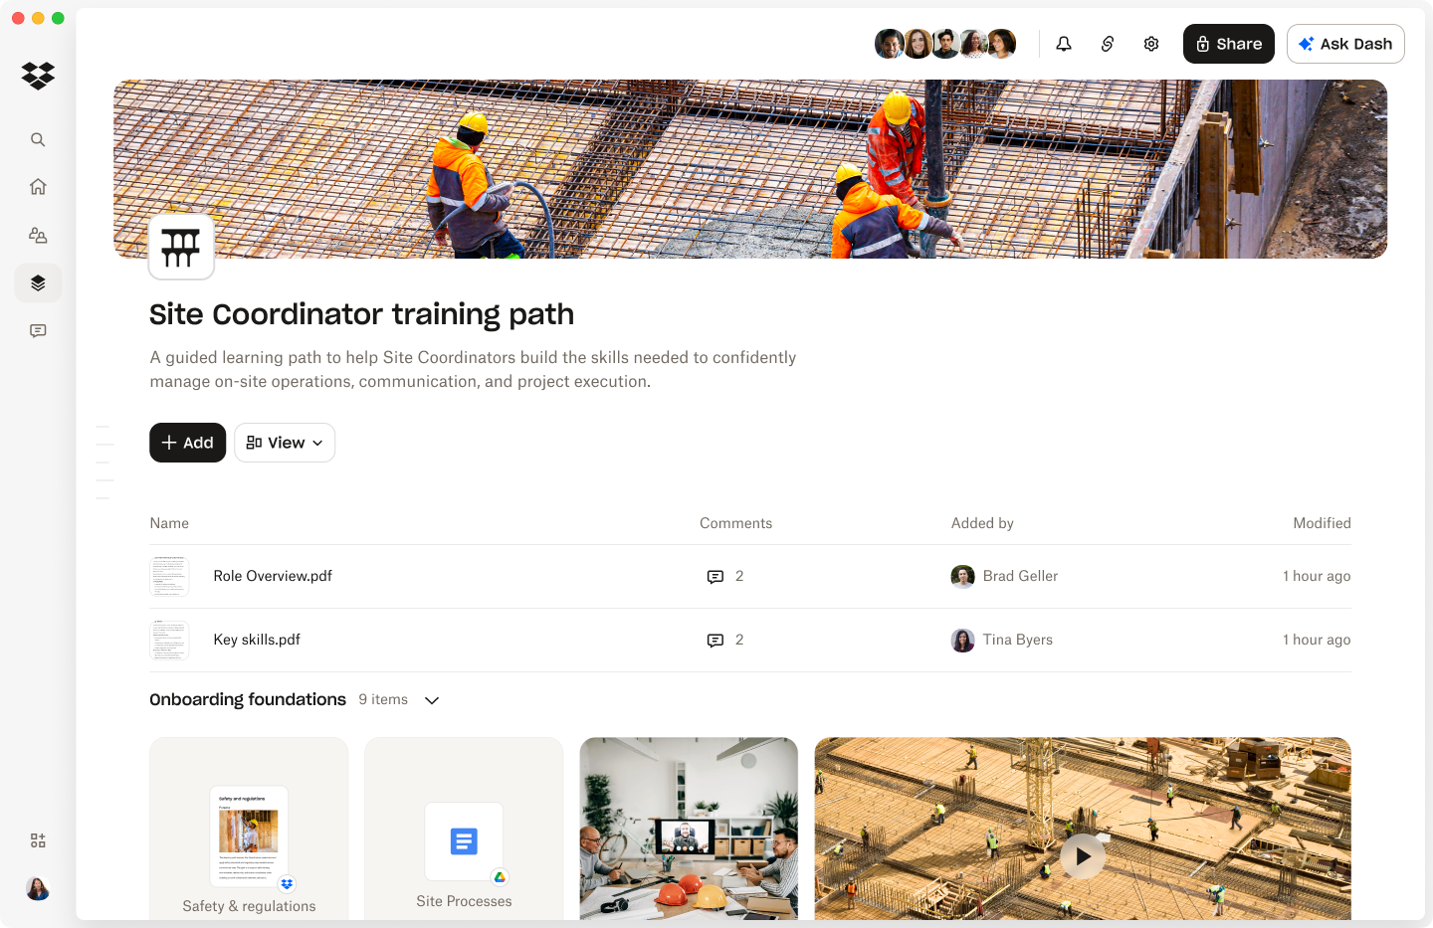Image resolution: width=1433 pixels, height=928 pixels.
Task: Click the stack emblem icon on banner
Action: 181,247
